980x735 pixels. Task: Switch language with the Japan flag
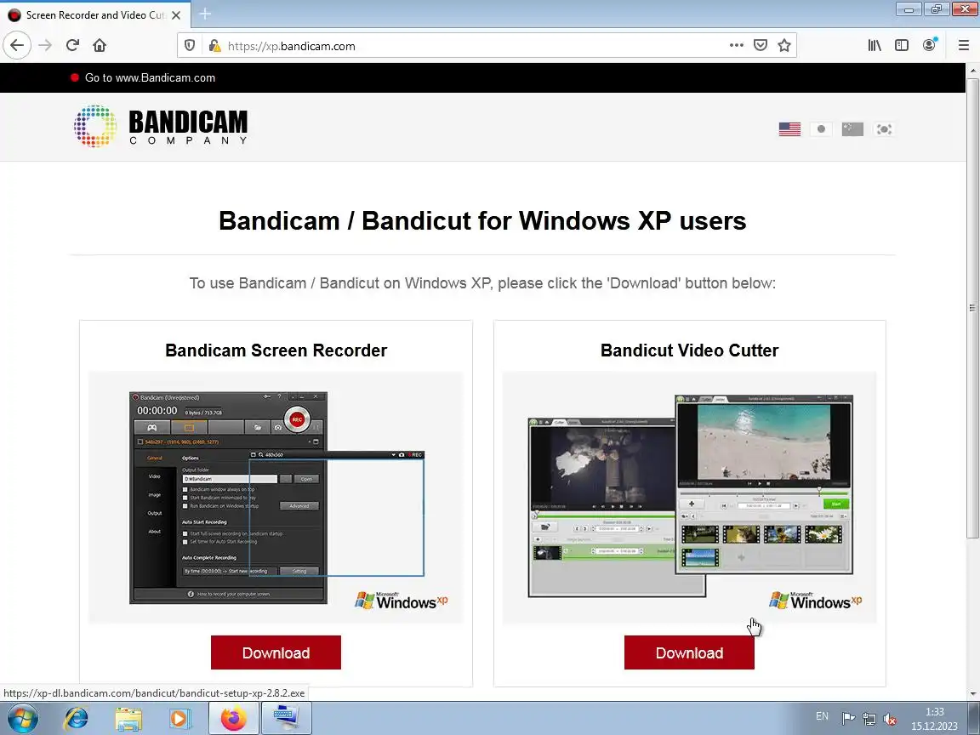click(821, 129)
